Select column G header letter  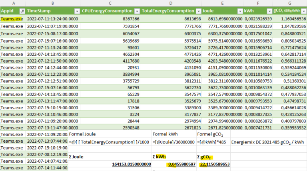(x=290, y=3)
